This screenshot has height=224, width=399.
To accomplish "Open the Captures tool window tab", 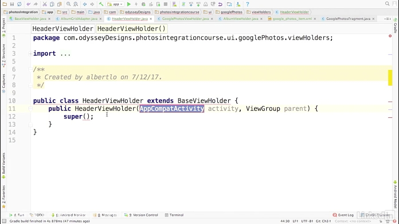I will point(4,83).
